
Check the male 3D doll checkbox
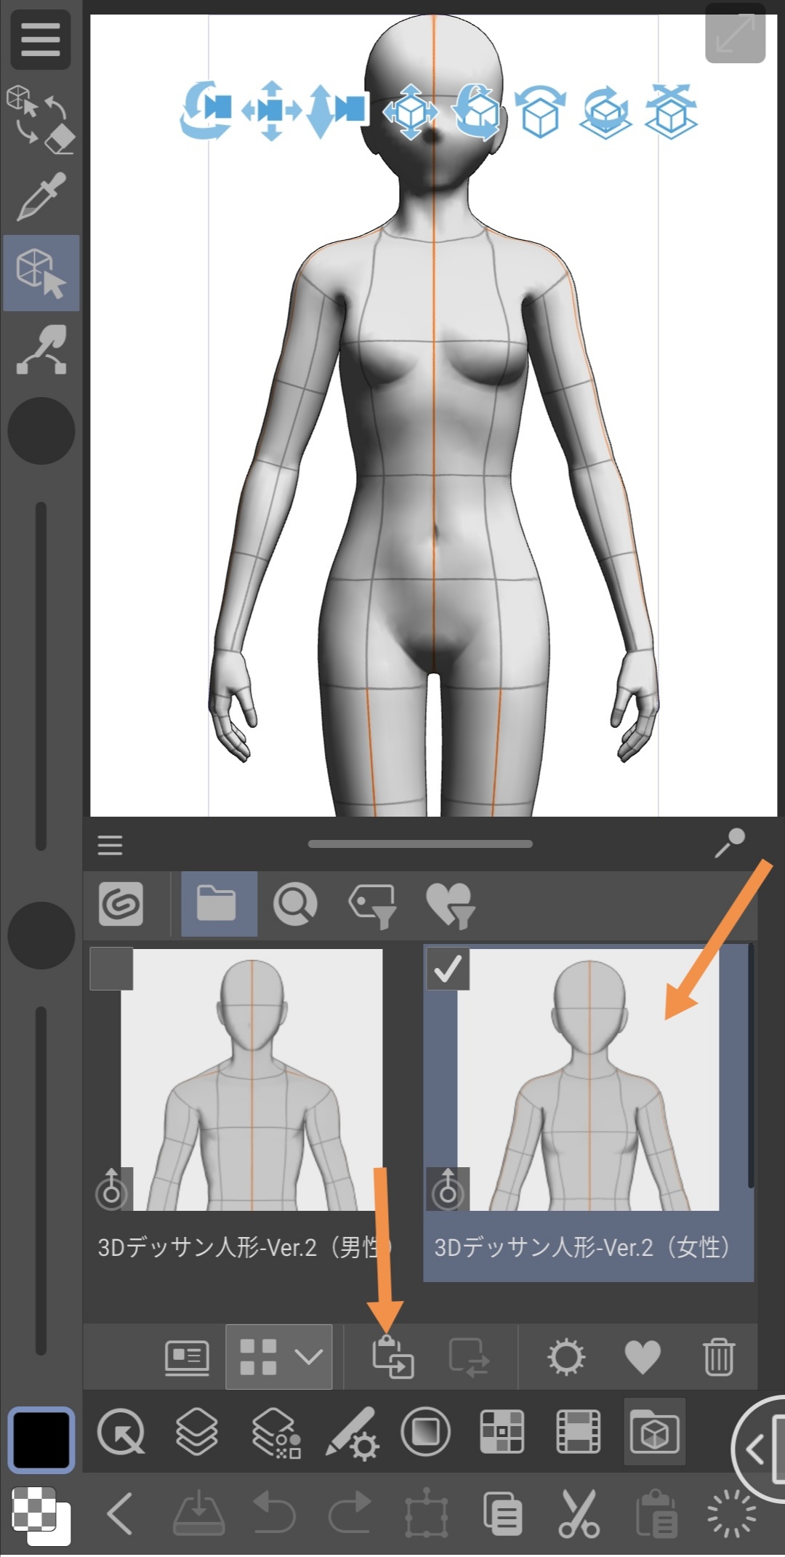pyautogui.click(x=111, y=969)
